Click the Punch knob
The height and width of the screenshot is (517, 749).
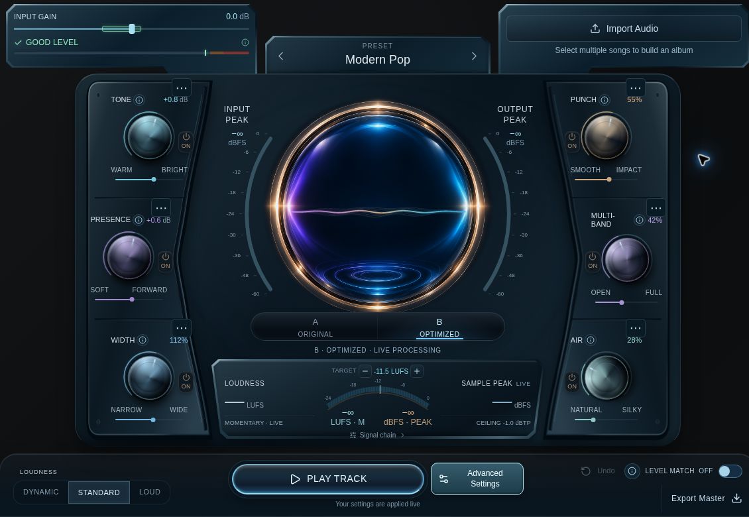[x=606, y=137]
